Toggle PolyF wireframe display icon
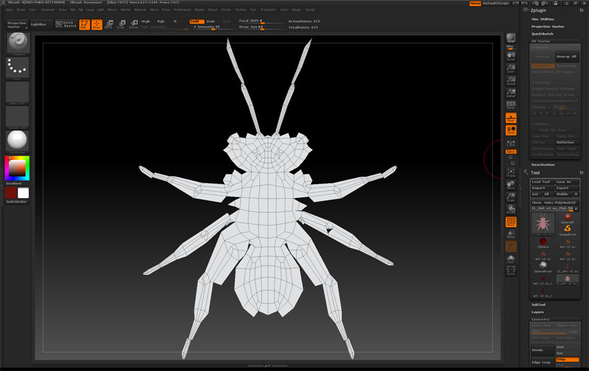 pyautogui.click(x=511, y=222)
